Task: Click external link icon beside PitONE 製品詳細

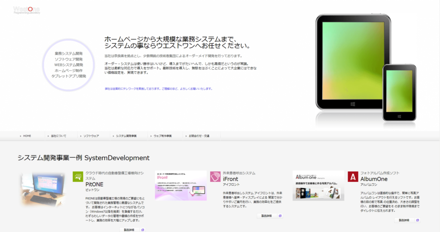Action: coord(143,230)
